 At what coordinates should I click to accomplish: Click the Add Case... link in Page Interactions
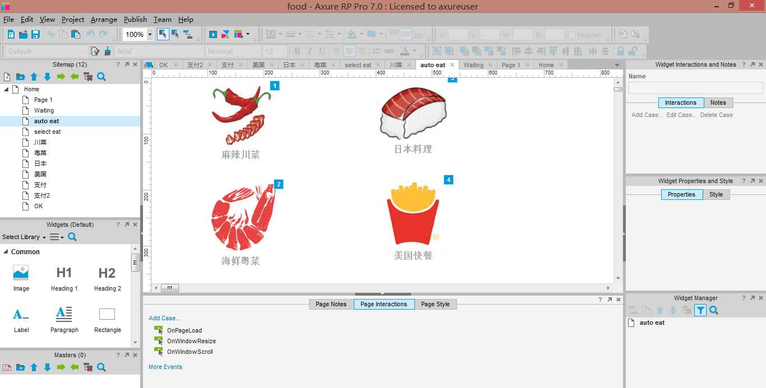[x=164, y=318]
